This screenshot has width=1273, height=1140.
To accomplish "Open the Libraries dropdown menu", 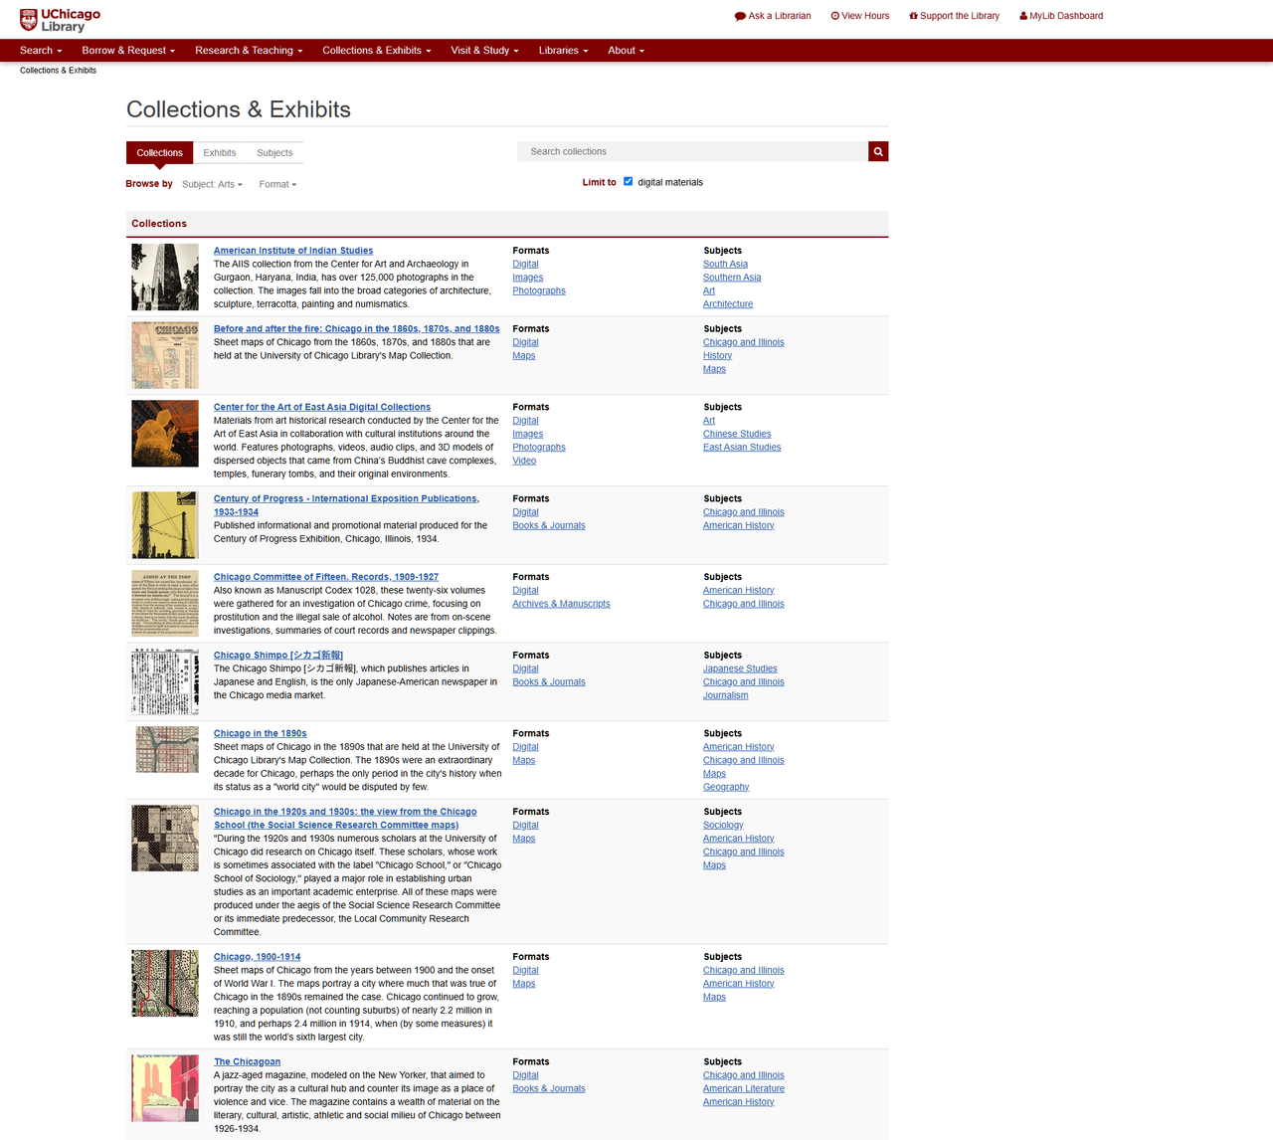I will (x=564, y=51).
